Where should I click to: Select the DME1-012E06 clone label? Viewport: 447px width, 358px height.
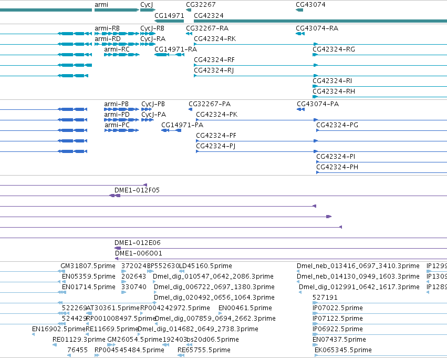pyautogui.click(x=138, y=243)
